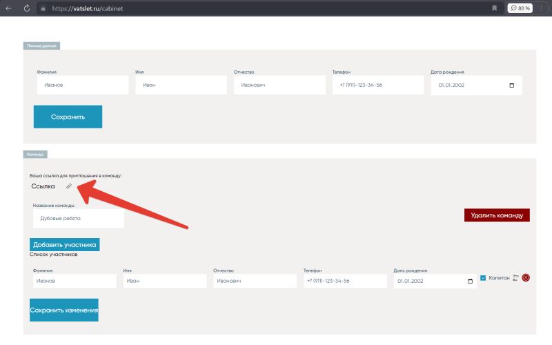Click the vatslet.ru/cabinet URL in the address bar
Viewport: 552px width, 345px height.
[88, 8]
